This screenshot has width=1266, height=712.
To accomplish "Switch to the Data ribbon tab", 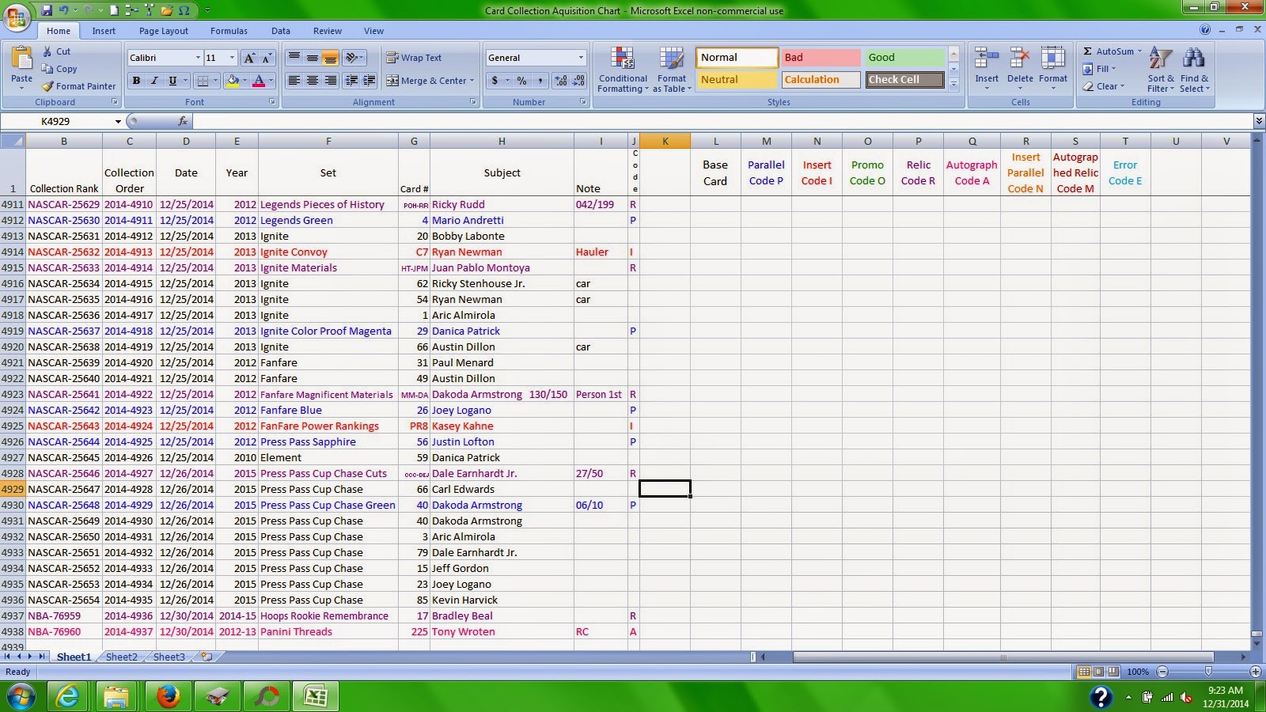I will click(x=281, y=31).
